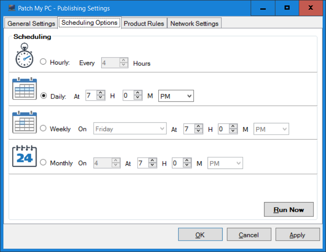This screenshot has width=326, height=252.
Task: Increase the Monthly day-of-month value
Action: tap(116, 160)
